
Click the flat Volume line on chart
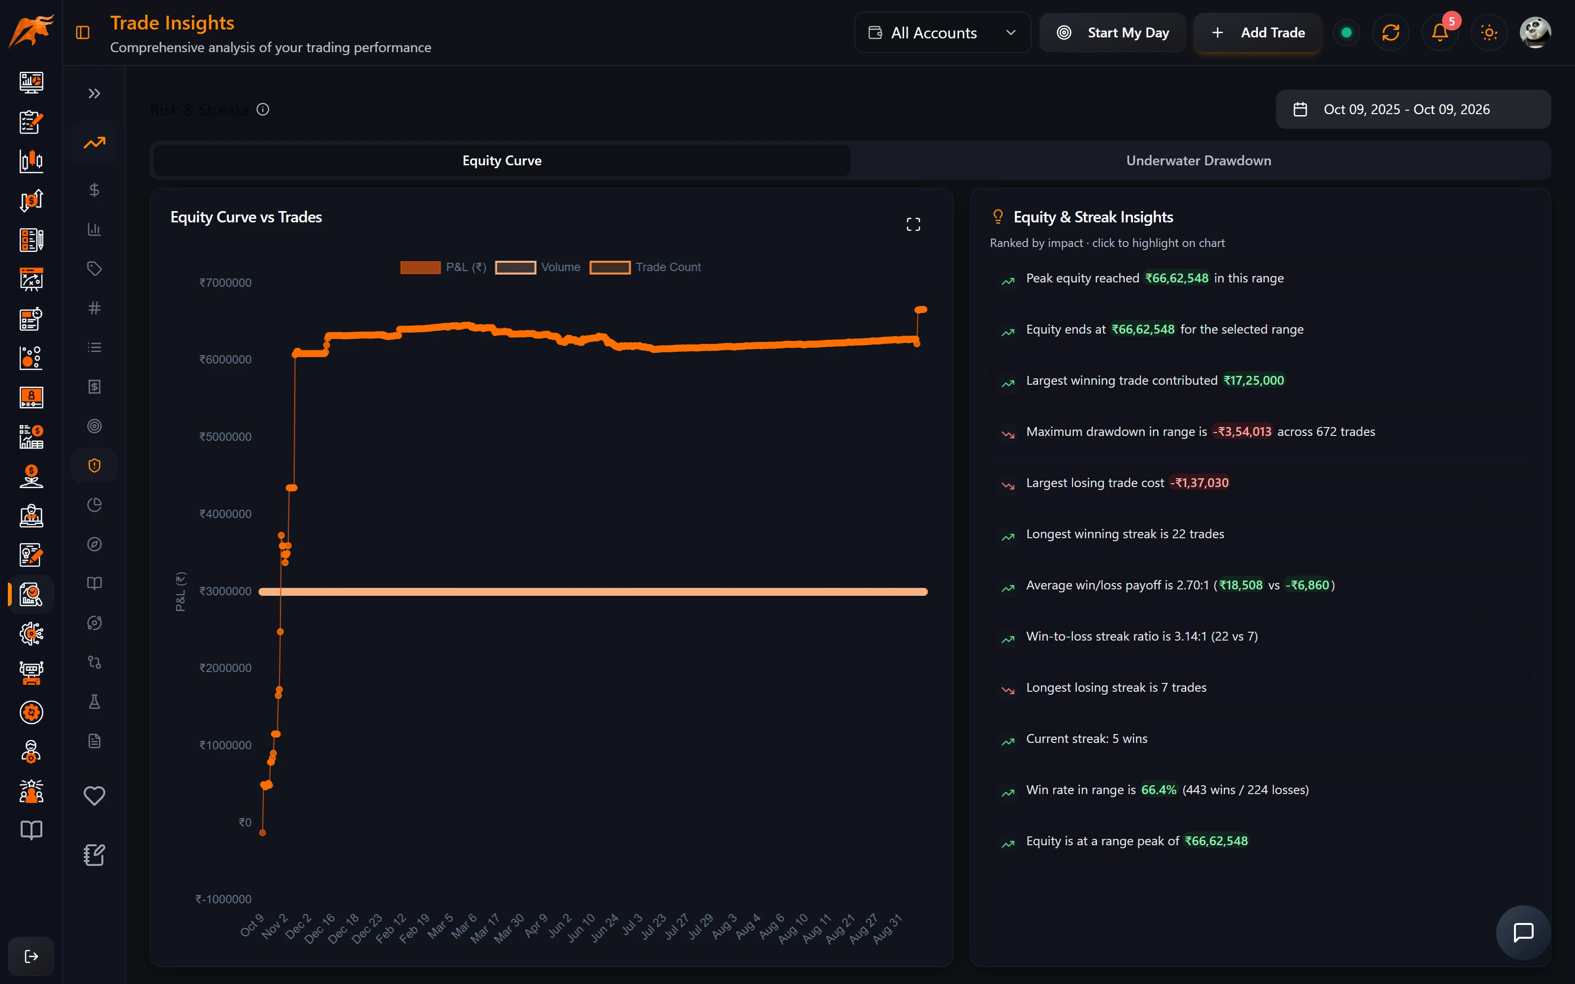pos(593,591)
